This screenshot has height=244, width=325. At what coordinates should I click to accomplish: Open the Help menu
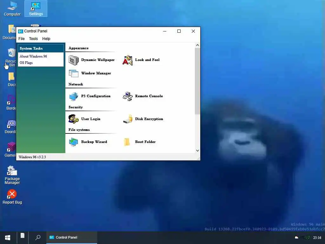(x=46, y=39)
